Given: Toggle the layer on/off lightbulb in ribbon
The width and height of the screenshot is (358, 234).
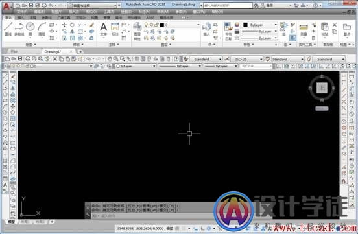Looking at the screenshot, I should pyautogui.click(x=146, y=25).
